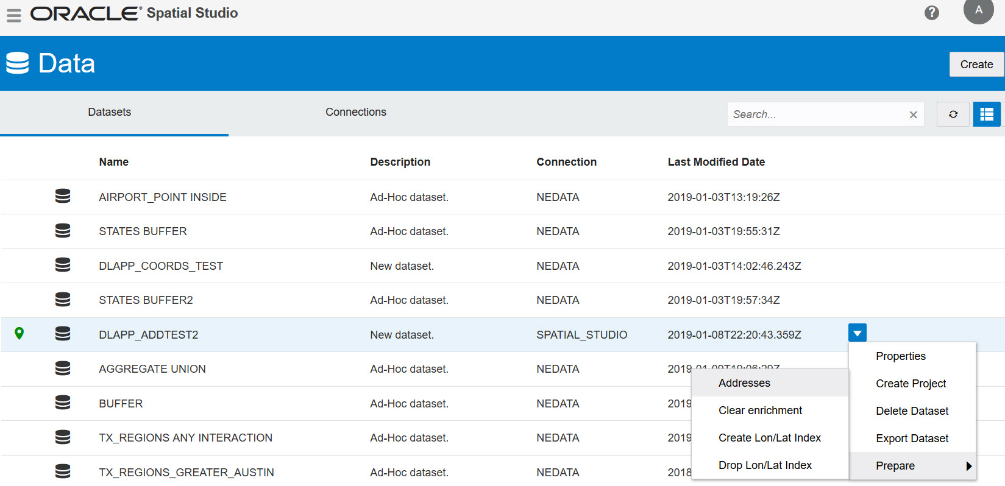Click the refresh datasets icon

pos(953,114)
